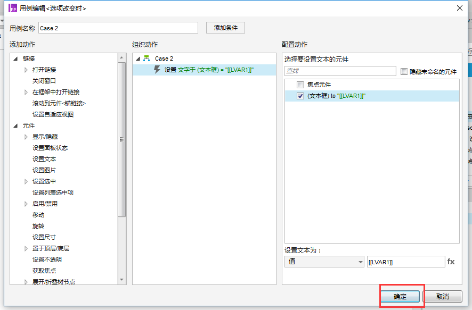The image size is (472, 310).
Task: Click the 查找 search field
Action: (340, 71)
